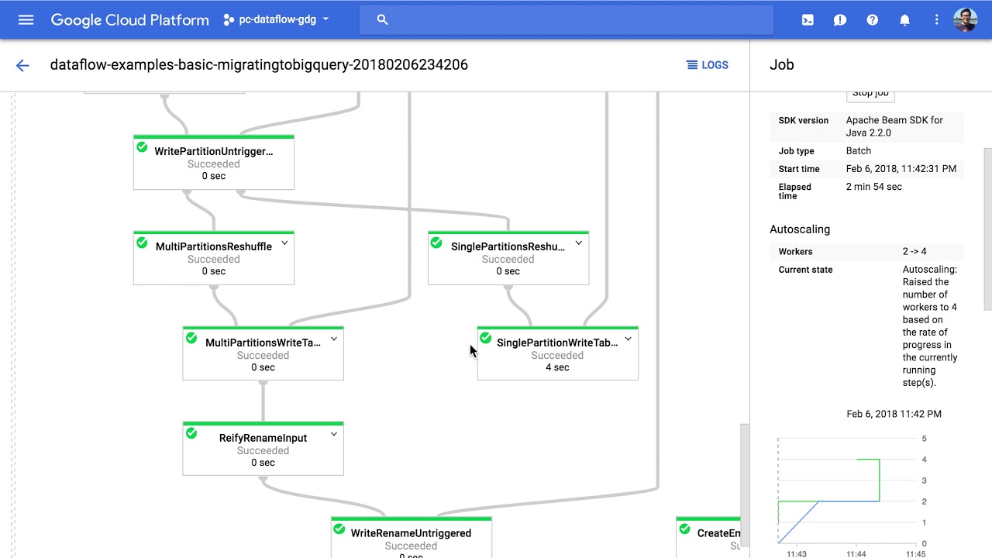Click the green check on WriteRenameUntriggered

tap(339, 529)
